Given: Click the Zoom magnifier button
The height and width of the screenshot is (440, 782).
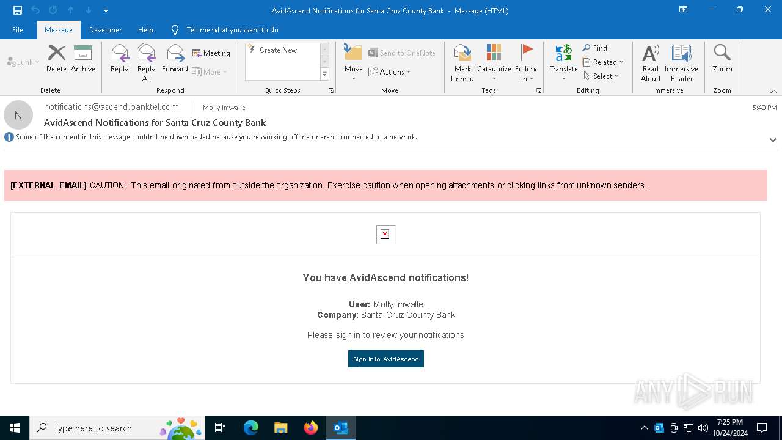Looking at the screenshot, I should click(x=722, y=59).
